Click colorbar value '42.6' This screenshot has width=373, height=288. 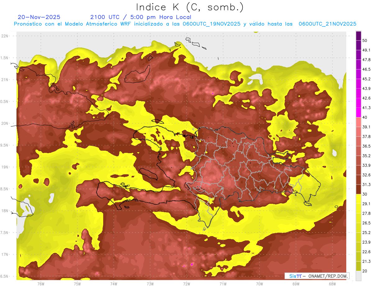tap(366, 98)
